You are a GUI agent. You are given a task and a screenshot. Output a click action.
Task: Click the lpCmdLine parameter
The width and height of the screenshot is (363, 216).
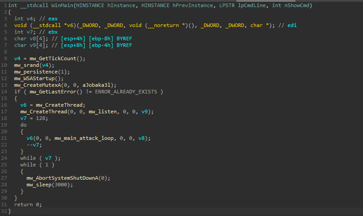252,5
